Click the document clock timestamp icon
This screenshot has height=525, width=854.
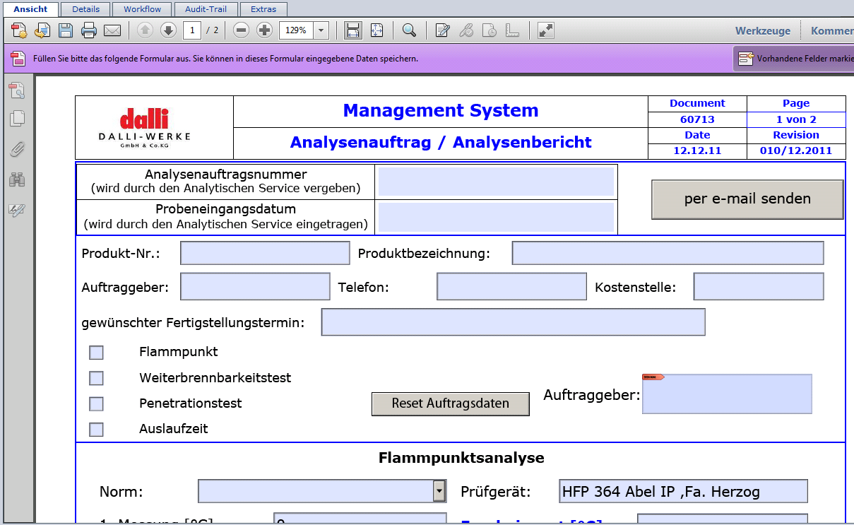[x=490, y=30]
